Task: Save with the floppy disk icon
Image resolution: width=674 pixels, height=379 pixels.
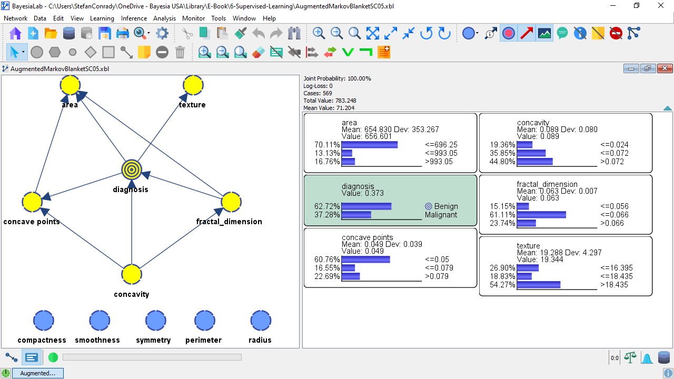Action: click(x=105, y=34)
